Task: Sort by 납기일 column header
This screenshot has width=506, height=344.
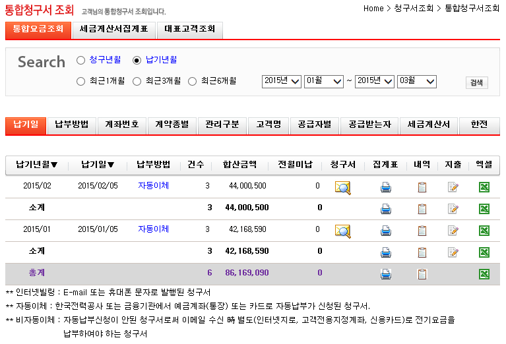Action: [98, 165]
